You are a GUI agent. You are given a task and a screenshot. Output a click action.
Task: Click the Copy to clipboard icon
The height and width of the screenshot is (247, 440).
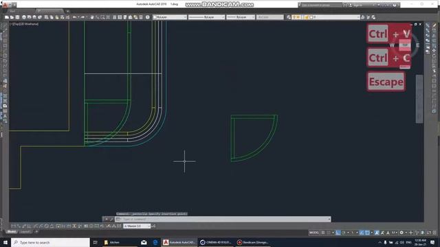[52, 17]
